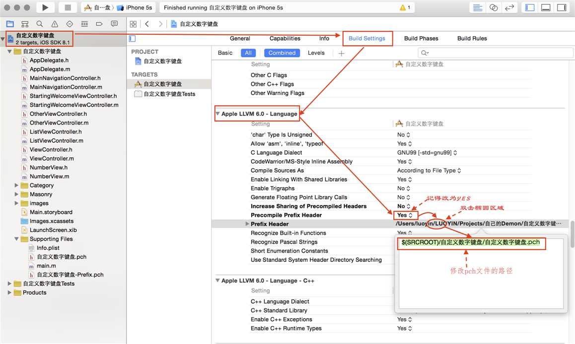This screenshot has height=344, width=575.
Task: Change 'char' Type Is Unsigned value
Action: 403,135
